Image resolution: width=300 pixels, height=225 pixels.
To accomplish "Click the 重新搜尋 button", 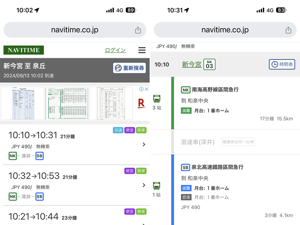I will 129,68.
